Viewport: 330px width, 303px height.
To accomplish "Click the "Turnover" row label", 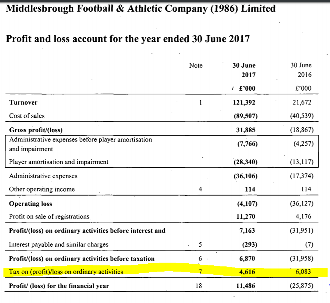I will coord(23,102).
